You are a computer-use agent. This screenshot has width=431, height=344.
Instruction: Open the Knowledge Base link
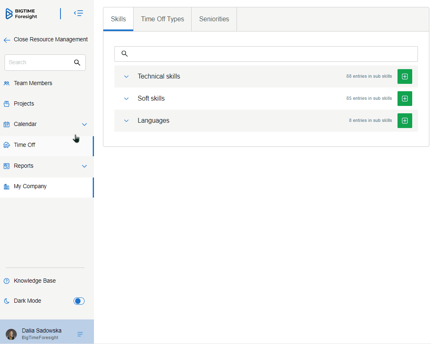34,281
